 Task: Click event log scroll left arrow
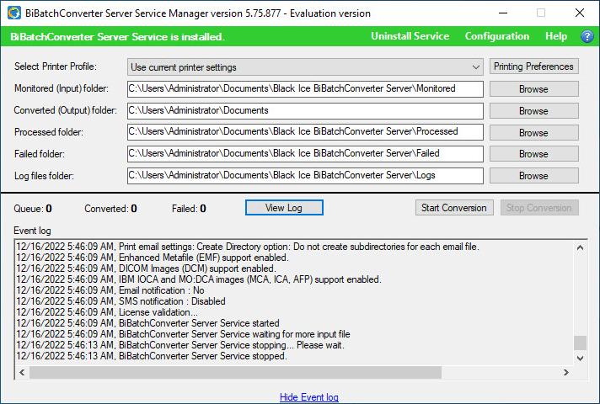pos(22,372)
